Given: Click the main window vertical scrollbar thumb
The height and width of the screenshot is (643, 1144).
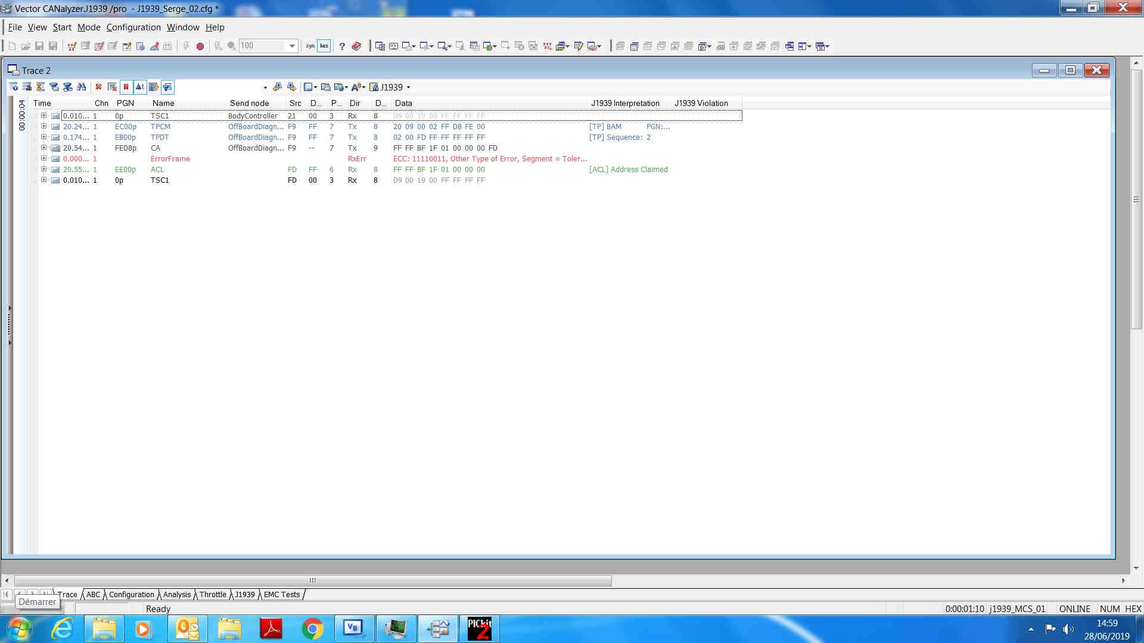Looking at the screenshot, I should pos(1136,199).
